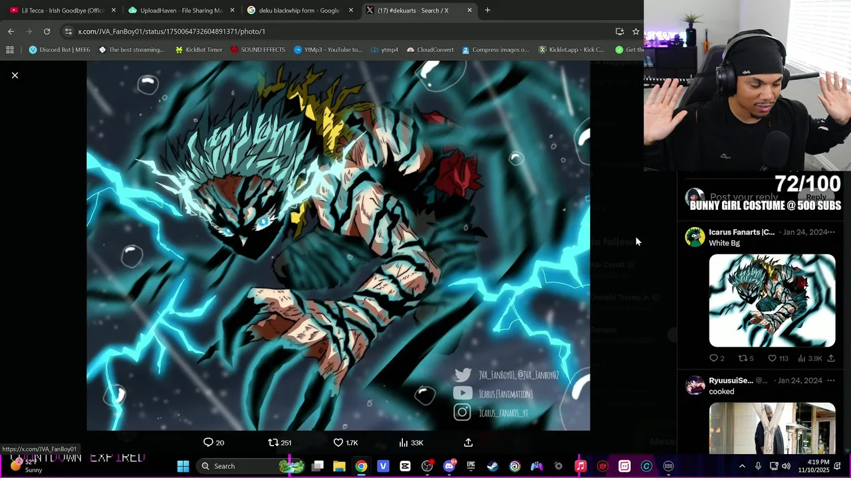Close the deku blackwhip form Google tab
The height and width of the screenshot is (478, 851).
pyautogui.click(x=350, y=10)
